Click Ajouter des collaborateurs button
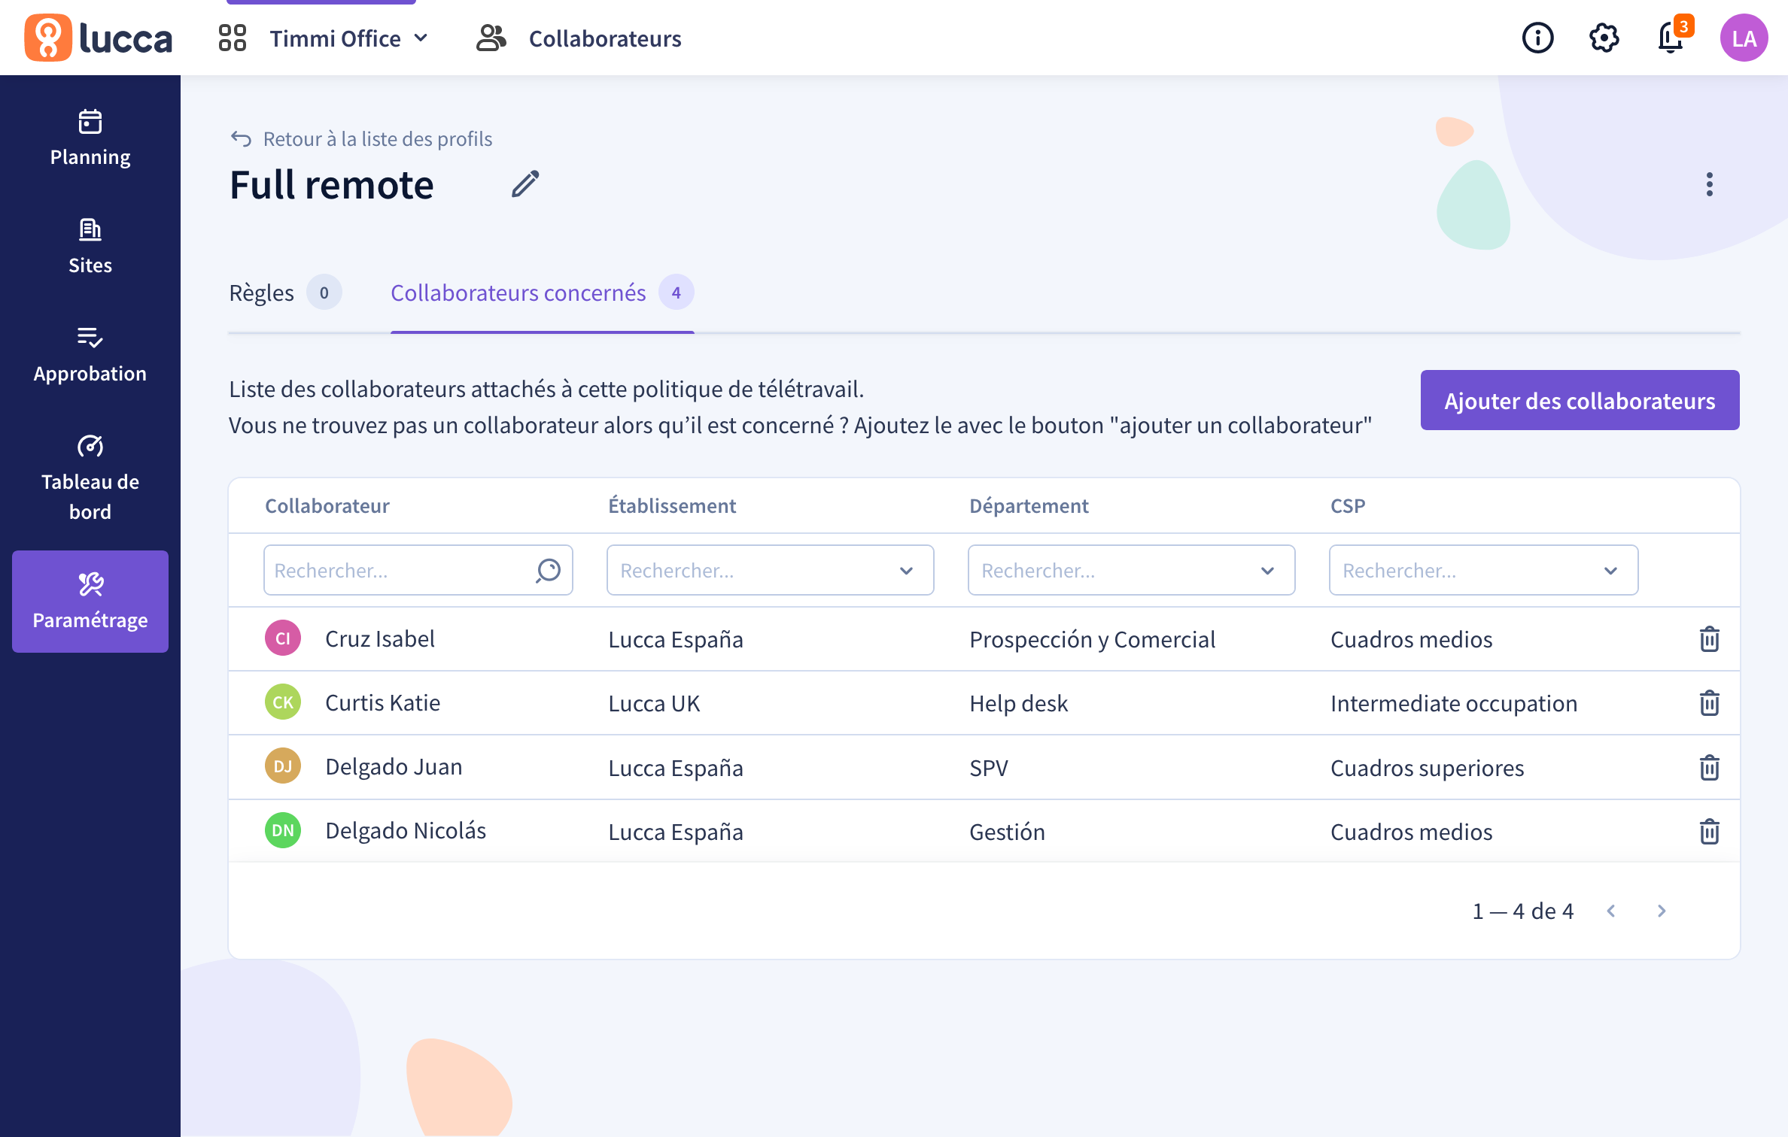Viewport: 1788px width, 1137px height. pyautogui.click(x=1580, y=400)
